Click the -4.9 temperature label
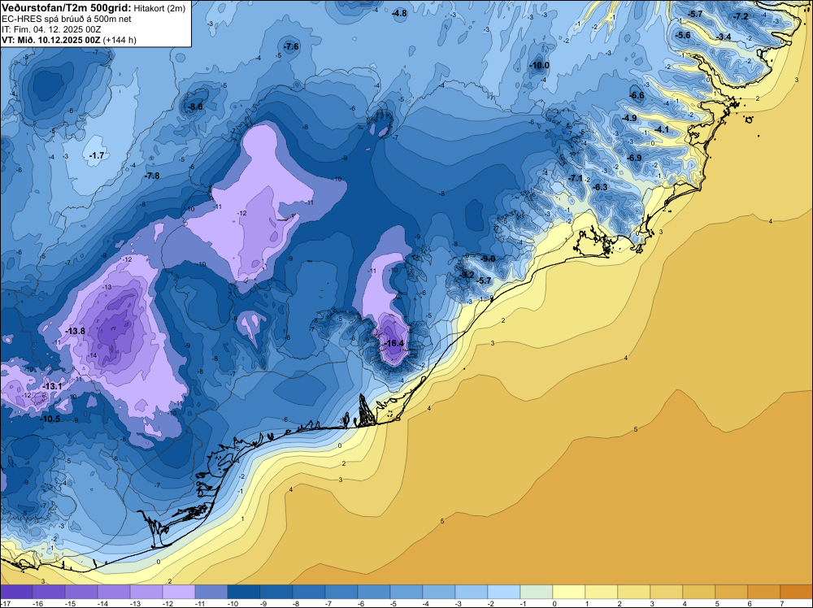Viewport: 813px width, 608px height. (629, 118)
